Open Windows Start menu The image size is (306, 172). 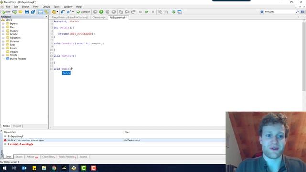pos(4,168)
